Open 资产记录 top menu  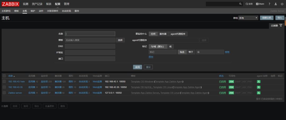[37, 4]
